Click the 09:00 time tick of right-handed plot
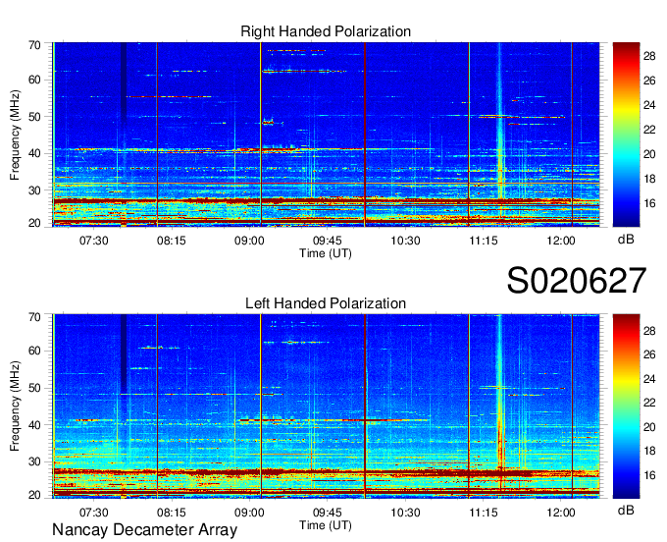 [249, 241]
